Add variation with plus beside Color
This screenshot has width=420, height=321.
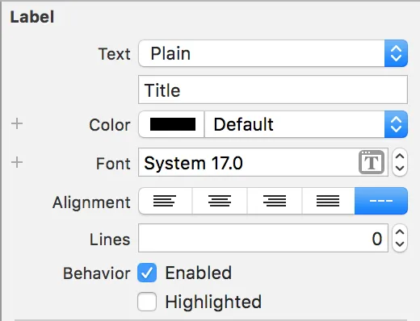pyautogui.click(x=17, y=124)
